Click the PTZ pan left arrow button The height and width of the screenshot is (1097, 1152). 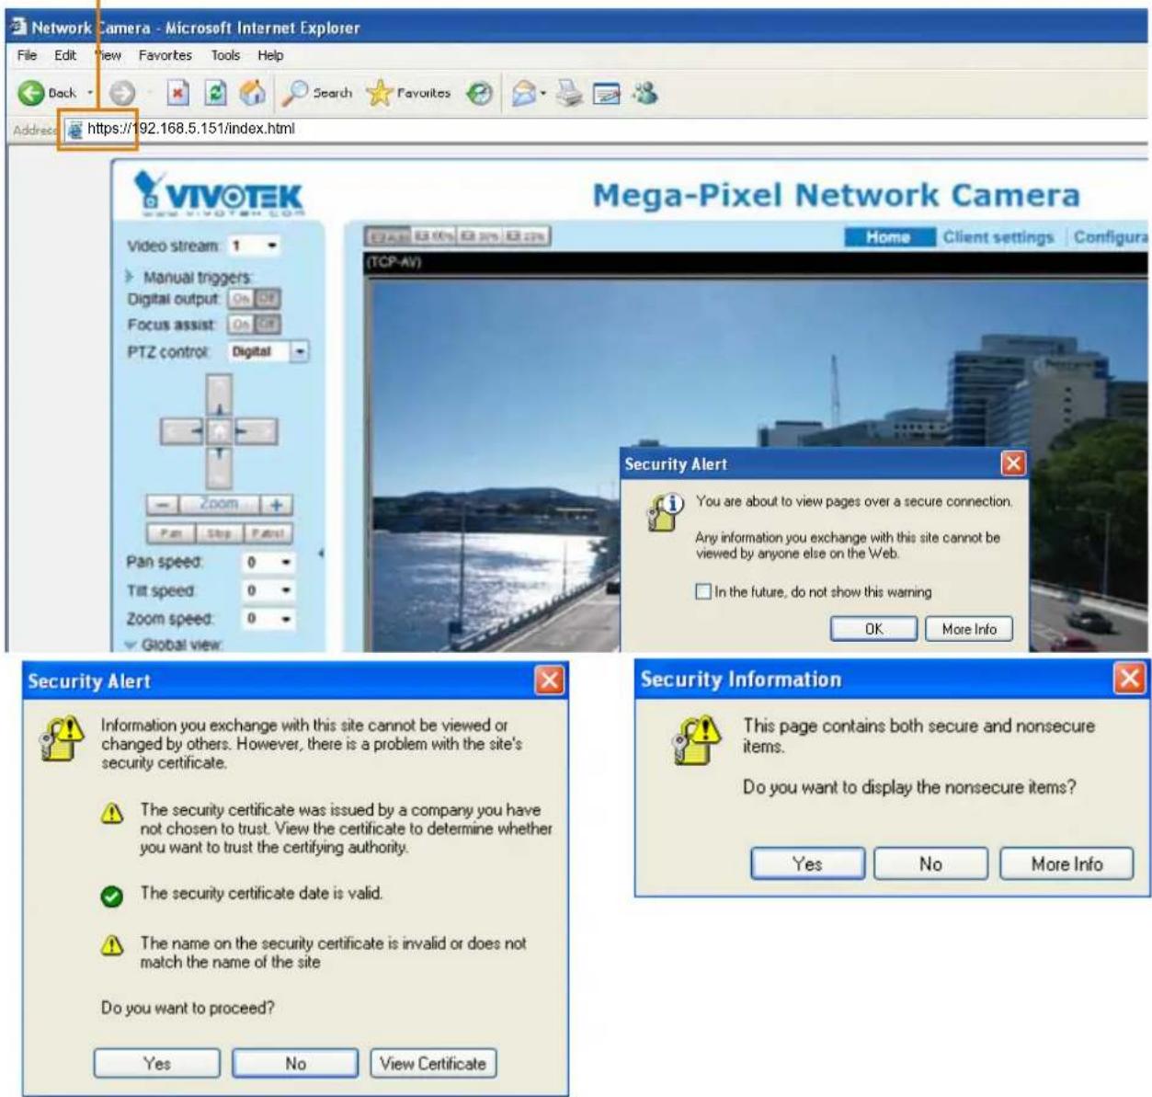[182, 430]
